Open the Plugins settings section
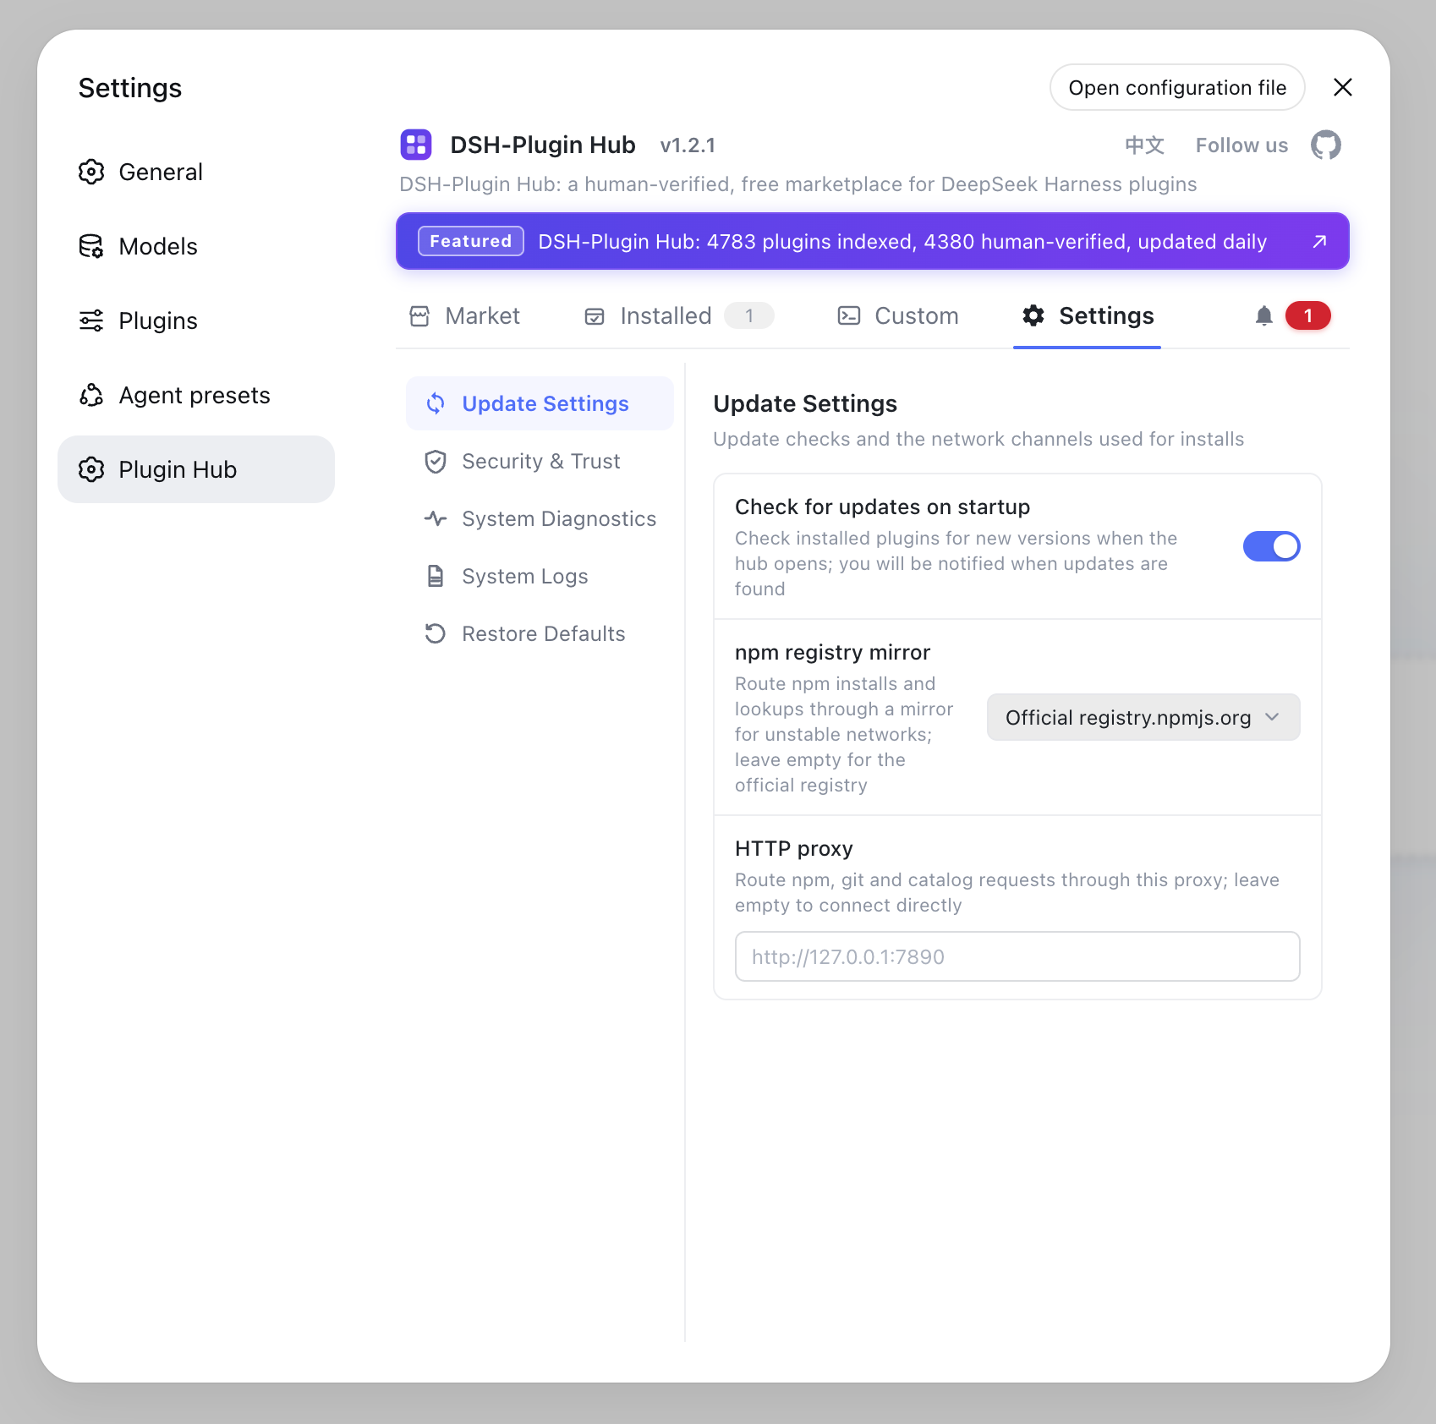This screenshot has width=1436, height=1424. pyautogui.click(x=195, y=320)
